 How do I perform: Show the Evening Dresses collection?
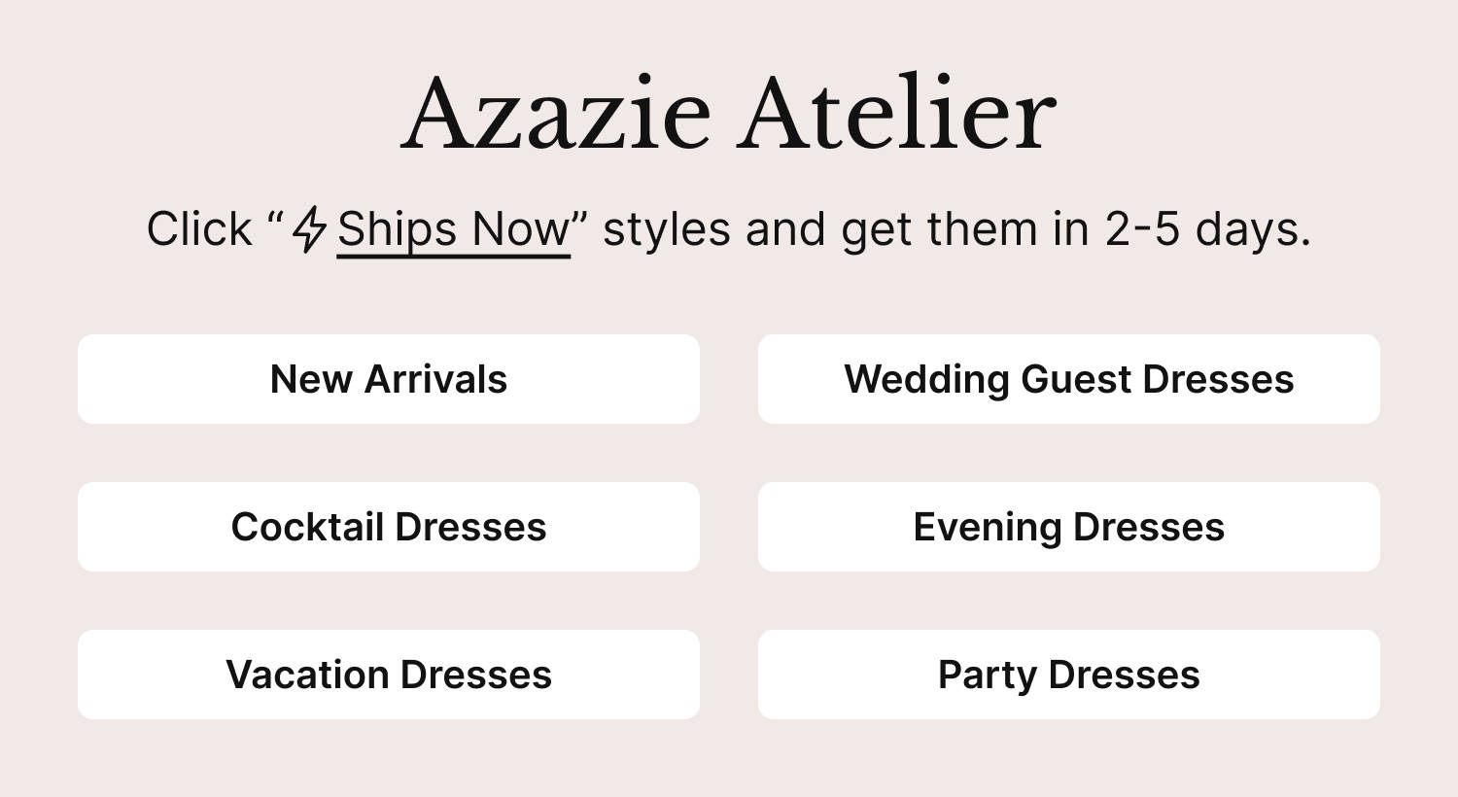(1069, 527)
